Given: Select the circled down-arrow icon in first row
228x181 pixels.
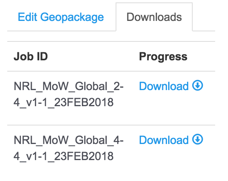Looking at the screenshot, I should point(197,85).
